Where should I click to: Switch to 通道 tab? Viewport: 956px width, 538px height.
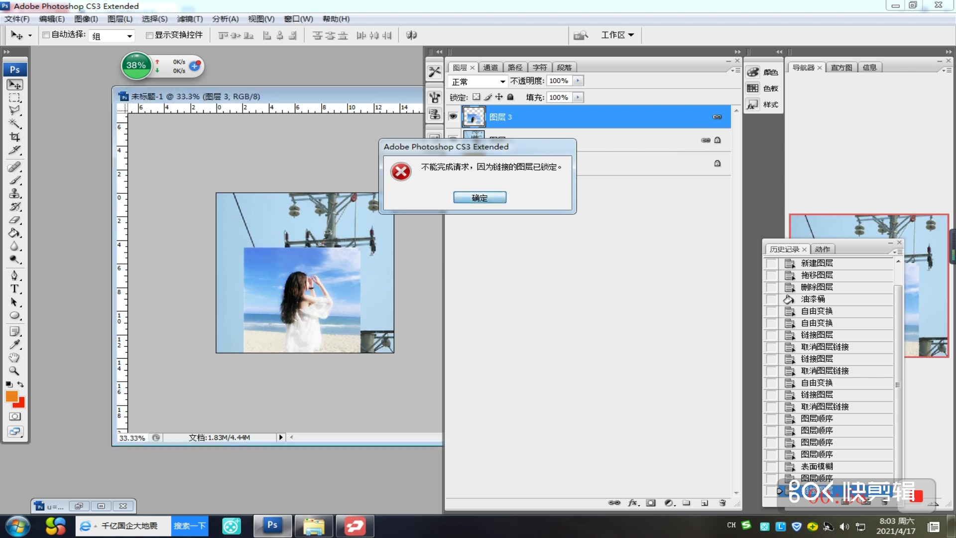tap(490, 66)
